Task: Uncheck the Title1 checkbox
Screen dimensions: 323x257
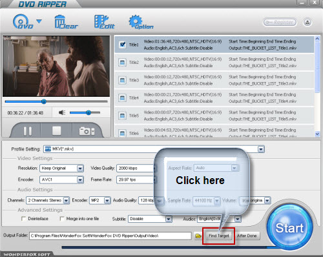Action: 122,45
